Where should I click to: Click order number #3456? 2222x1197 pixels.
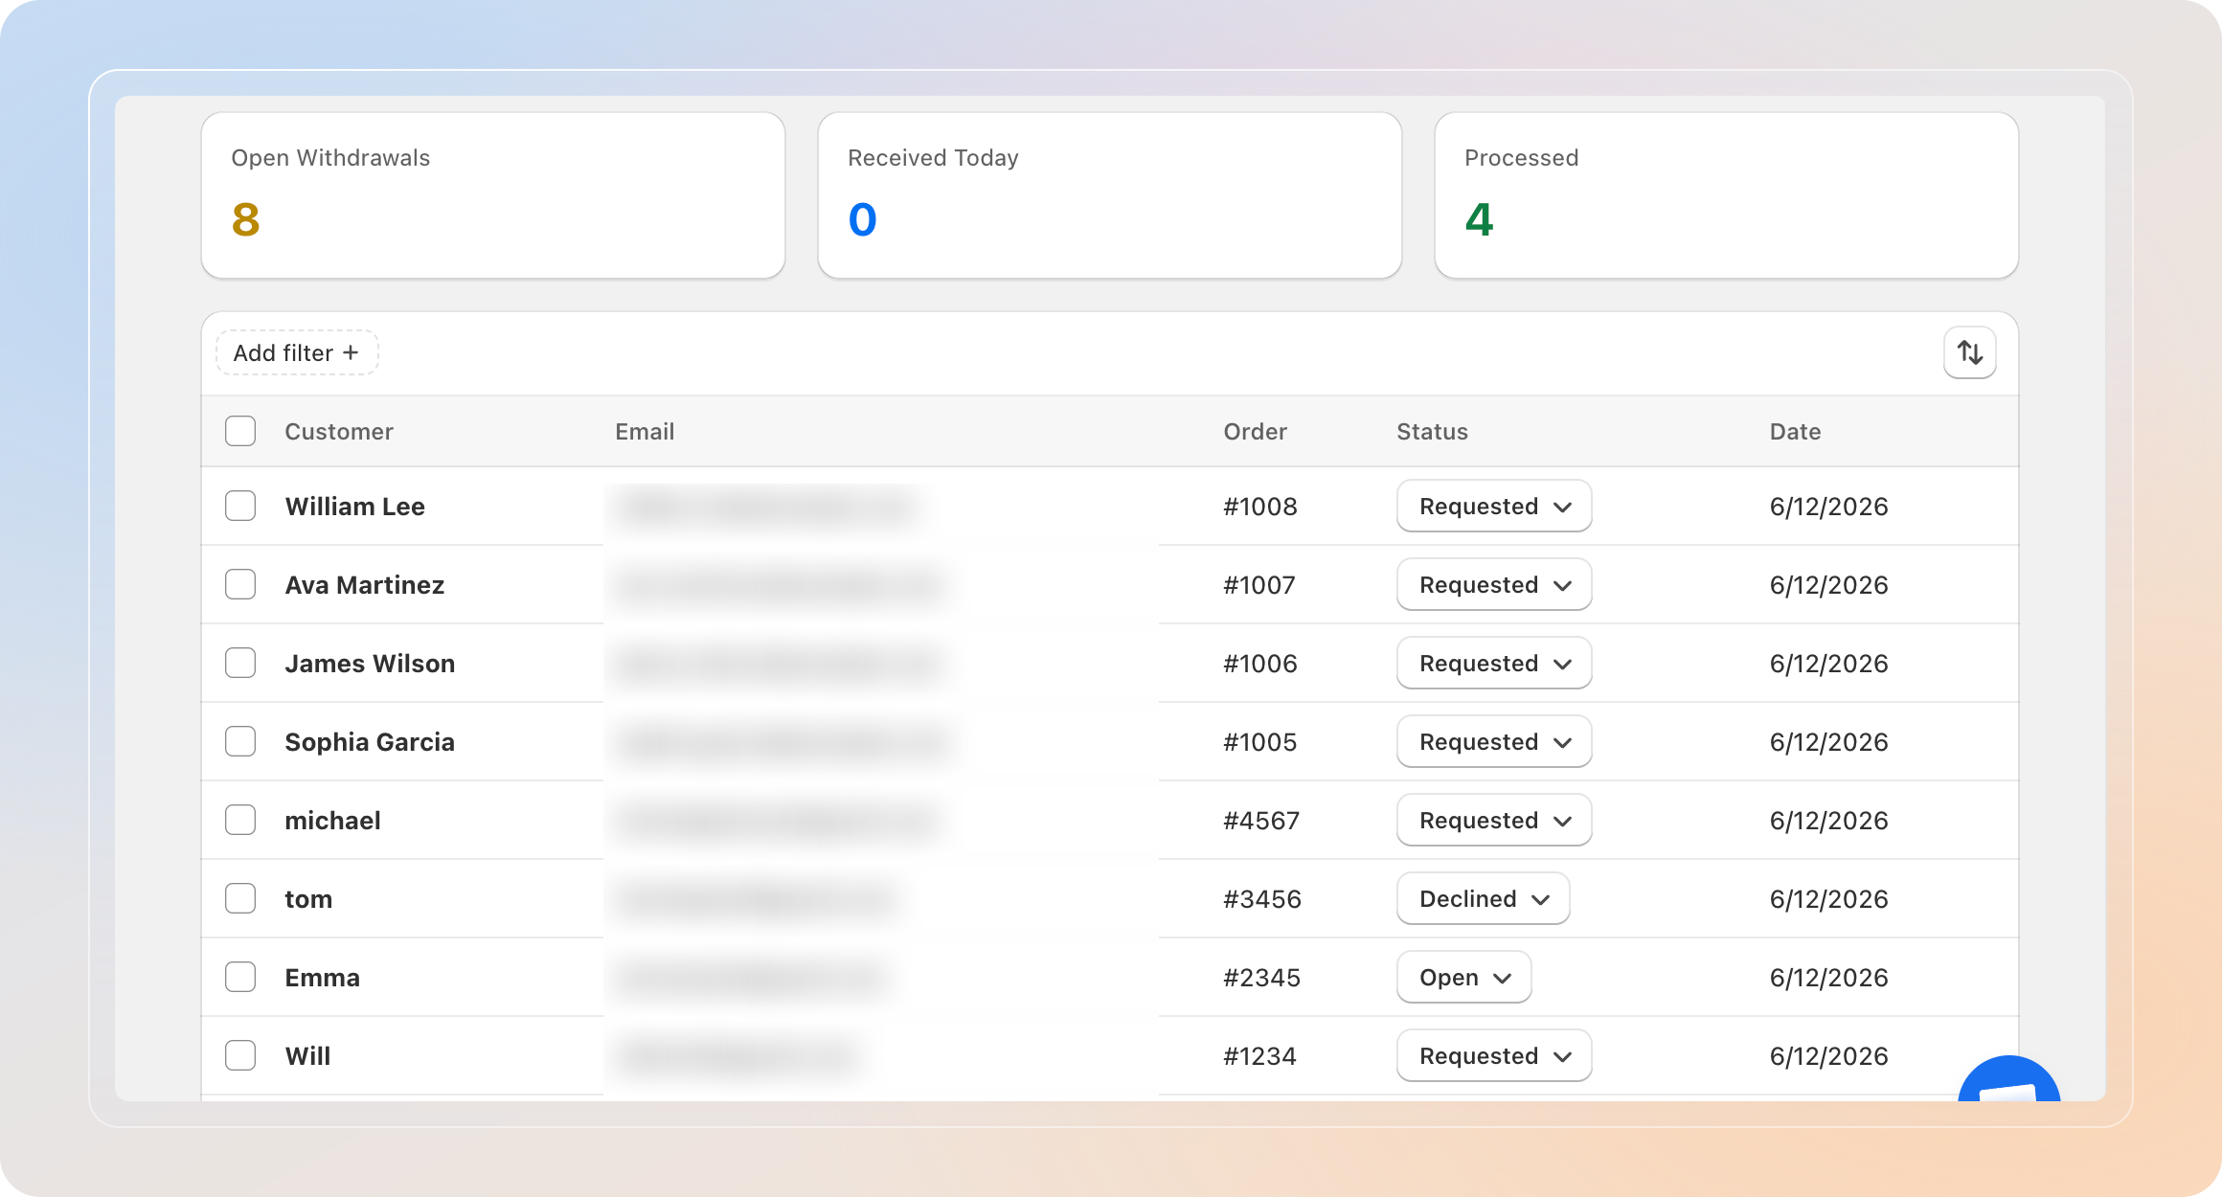click(1261, 899)
